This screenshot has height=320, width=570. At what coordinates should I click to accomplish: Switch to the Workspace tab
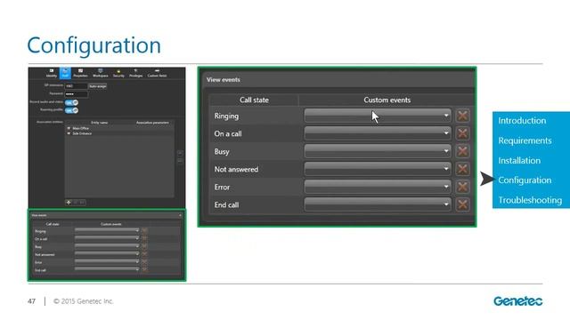pyautogui.click(x=101, y=73)
